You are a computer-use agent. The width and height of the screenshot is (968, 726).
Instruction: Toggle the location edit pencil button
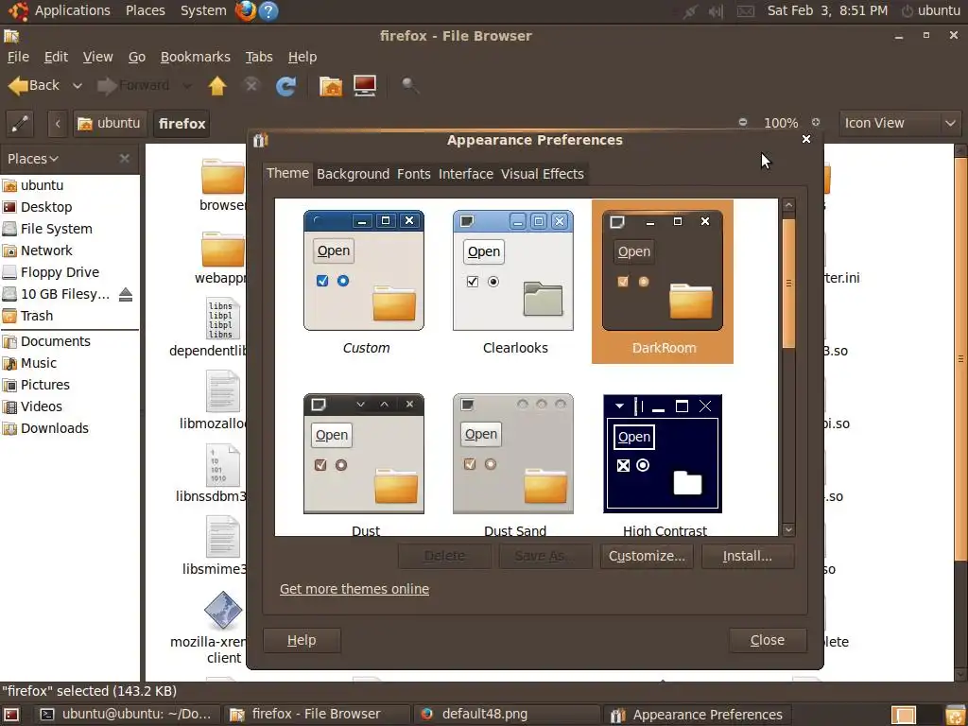point(20,124)
